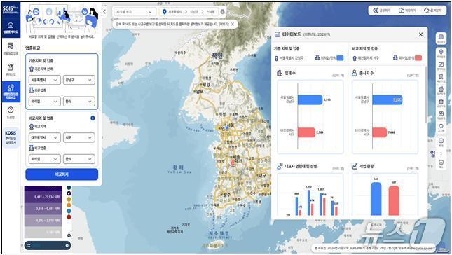The width and height of the screenshot is (452, 255).
Task: Click the home-shaped bookmark button at top right
Action: (432, 11)
